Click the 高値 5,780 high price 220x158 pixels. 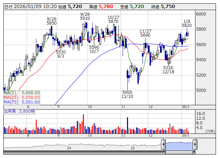tap(101, 7)
